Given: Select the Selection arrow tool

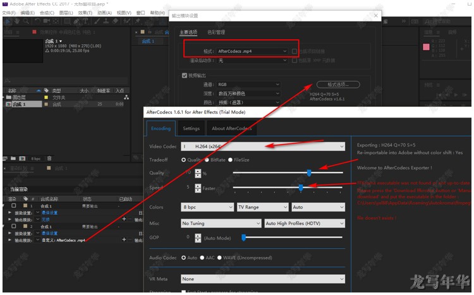Looking at the screenshot, I should pos(8,21).
